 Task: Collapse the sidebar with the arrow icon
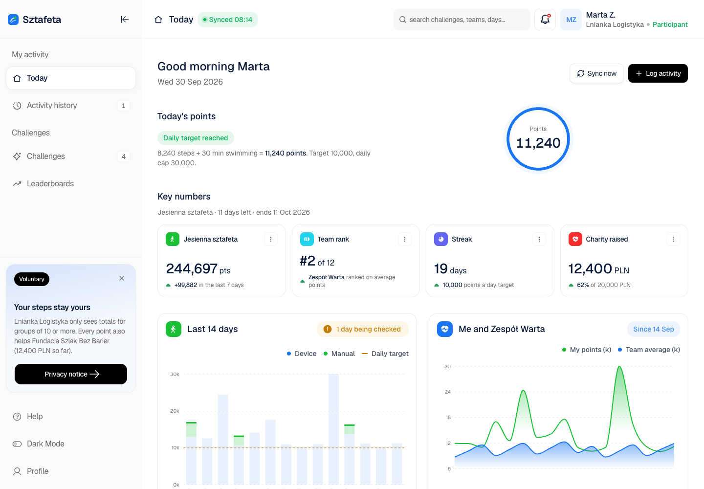tap(125, 20)
